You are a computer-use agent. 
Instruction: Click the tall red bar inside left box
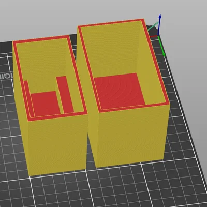65,95
